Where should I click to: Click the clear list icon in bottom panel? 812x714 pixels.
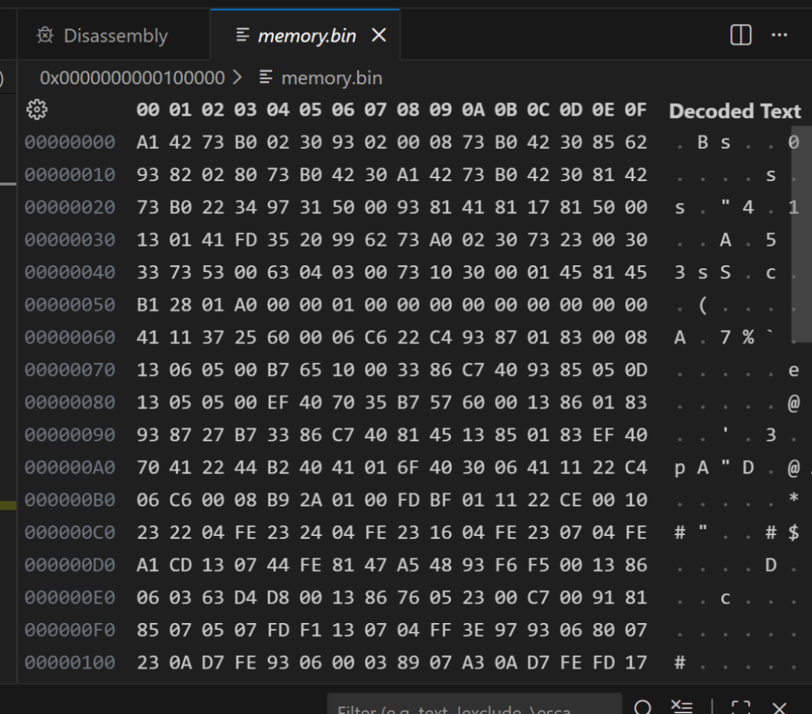[x=681, y=706]
